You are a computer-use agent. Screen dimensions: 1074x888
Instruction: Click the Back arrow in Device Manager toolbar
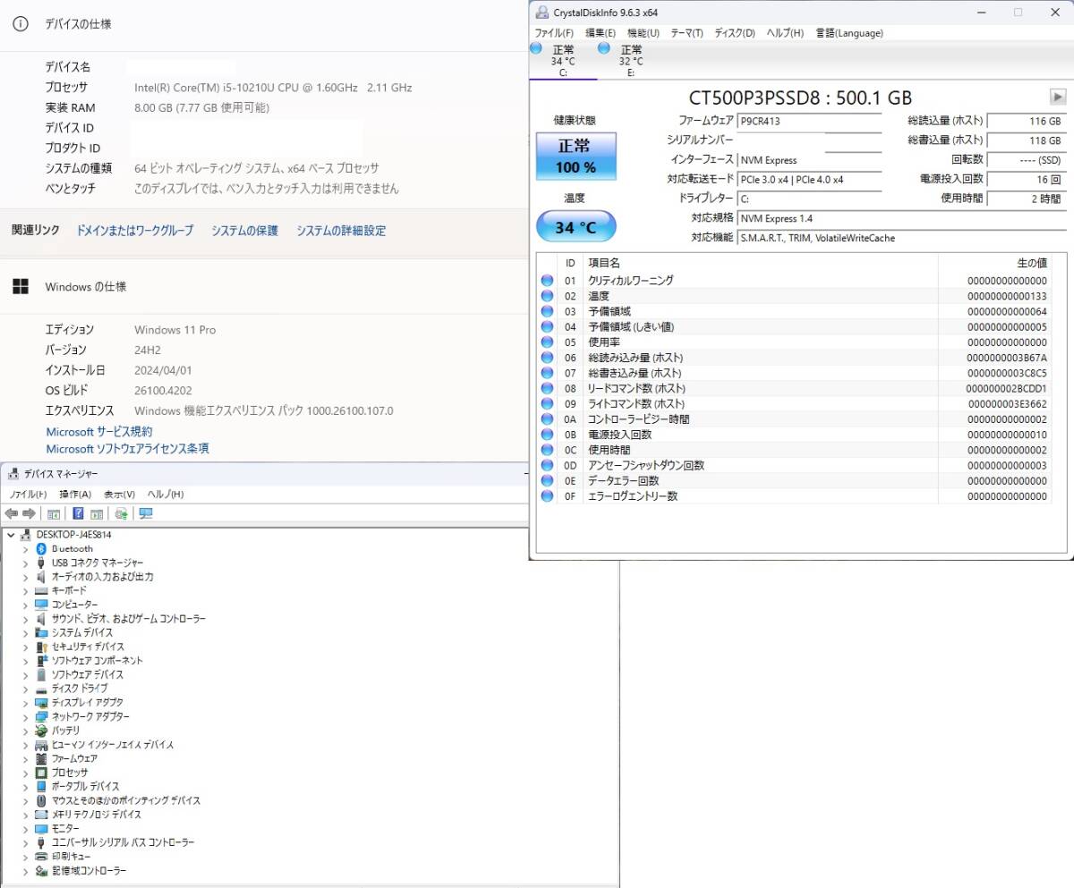click(x=12, y=513)
